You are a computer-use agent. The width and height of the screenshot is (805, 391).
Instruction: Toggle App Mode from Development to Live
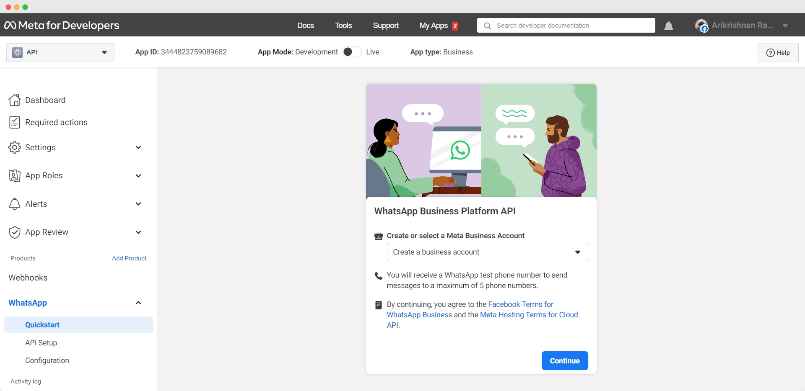coord(352,52)
